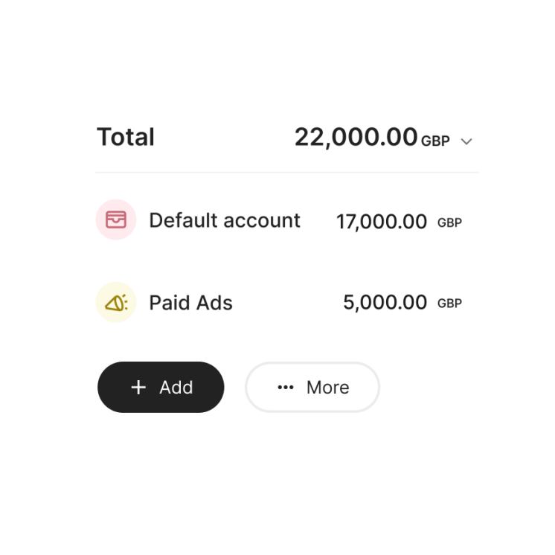Click GBP label on Default account row
This screenshot has height=555, width=555.
point(449,222)
